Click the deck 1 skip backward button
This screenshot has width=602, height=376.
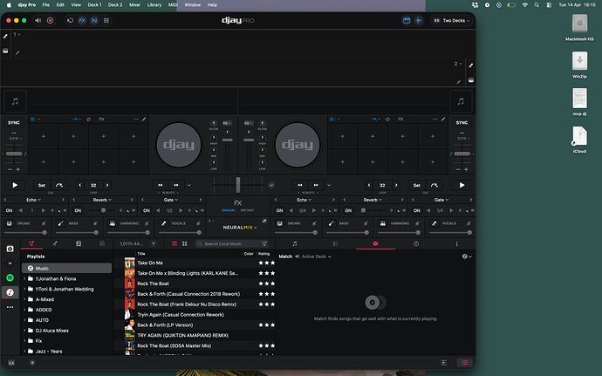[x=161, y=185]
